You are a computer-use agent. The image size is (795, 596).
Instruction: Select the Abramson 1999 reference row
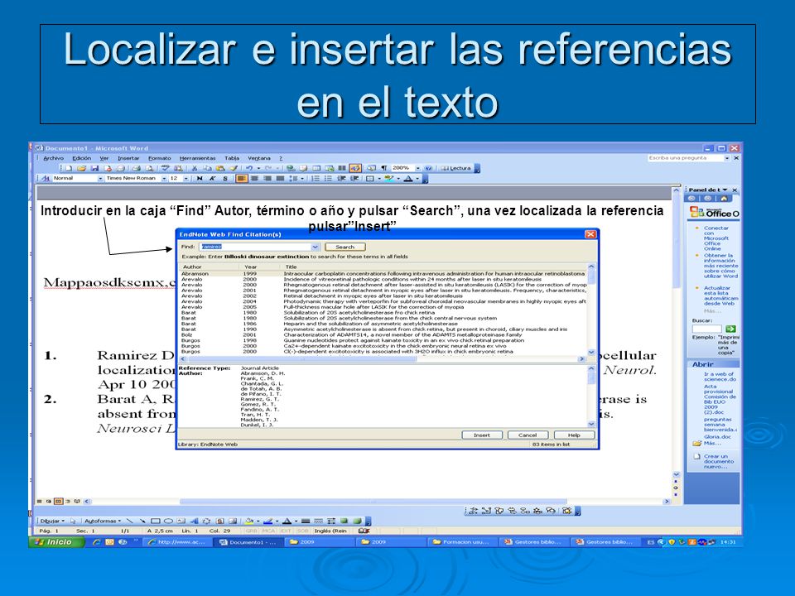383,274
